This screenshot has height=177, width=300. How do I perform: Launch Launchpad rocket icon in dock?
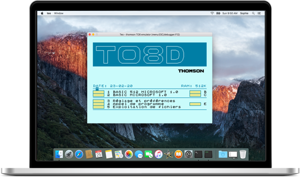click(69, 154)
